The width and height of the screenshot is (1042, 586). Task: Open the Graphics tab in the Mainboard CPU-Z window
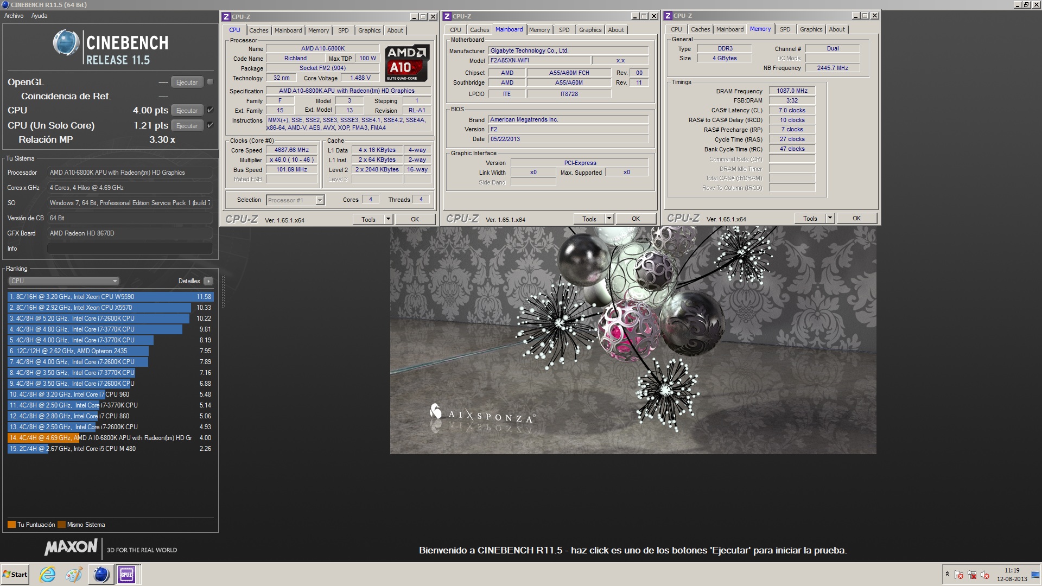(x=590, y=30)
